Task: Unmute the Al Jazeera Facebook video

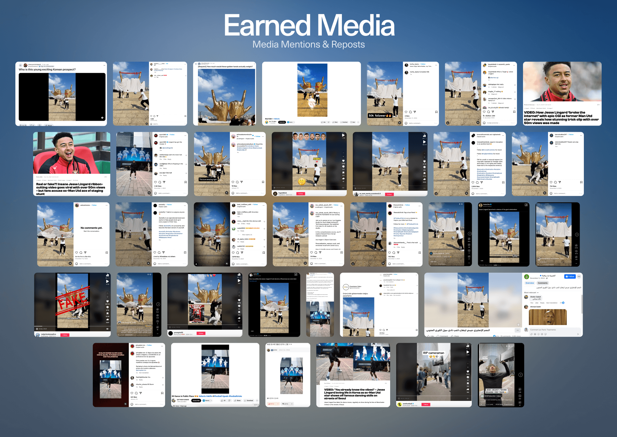Action: pos(518,324)
